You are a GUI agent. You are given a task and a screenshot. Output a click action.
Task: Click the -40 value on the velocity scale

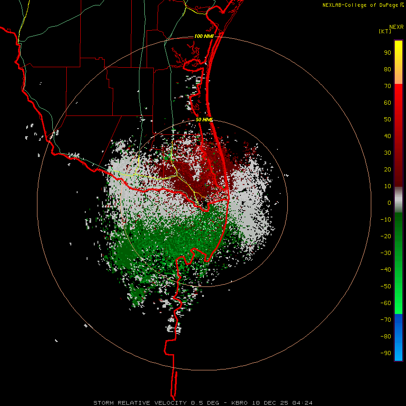(386, 270)
